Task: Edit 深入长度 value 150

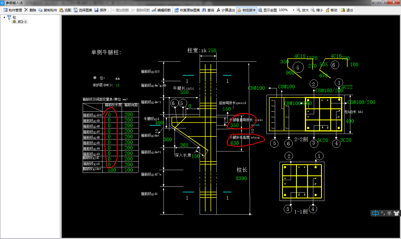Action: tap(195, 156)
